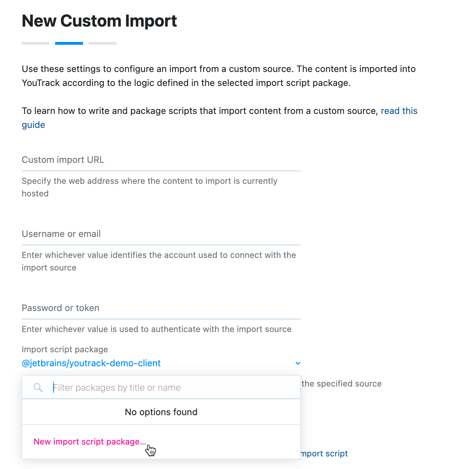Select the third wizard step segment
This screenshot has width=462, height=469.
click(102, 43)
